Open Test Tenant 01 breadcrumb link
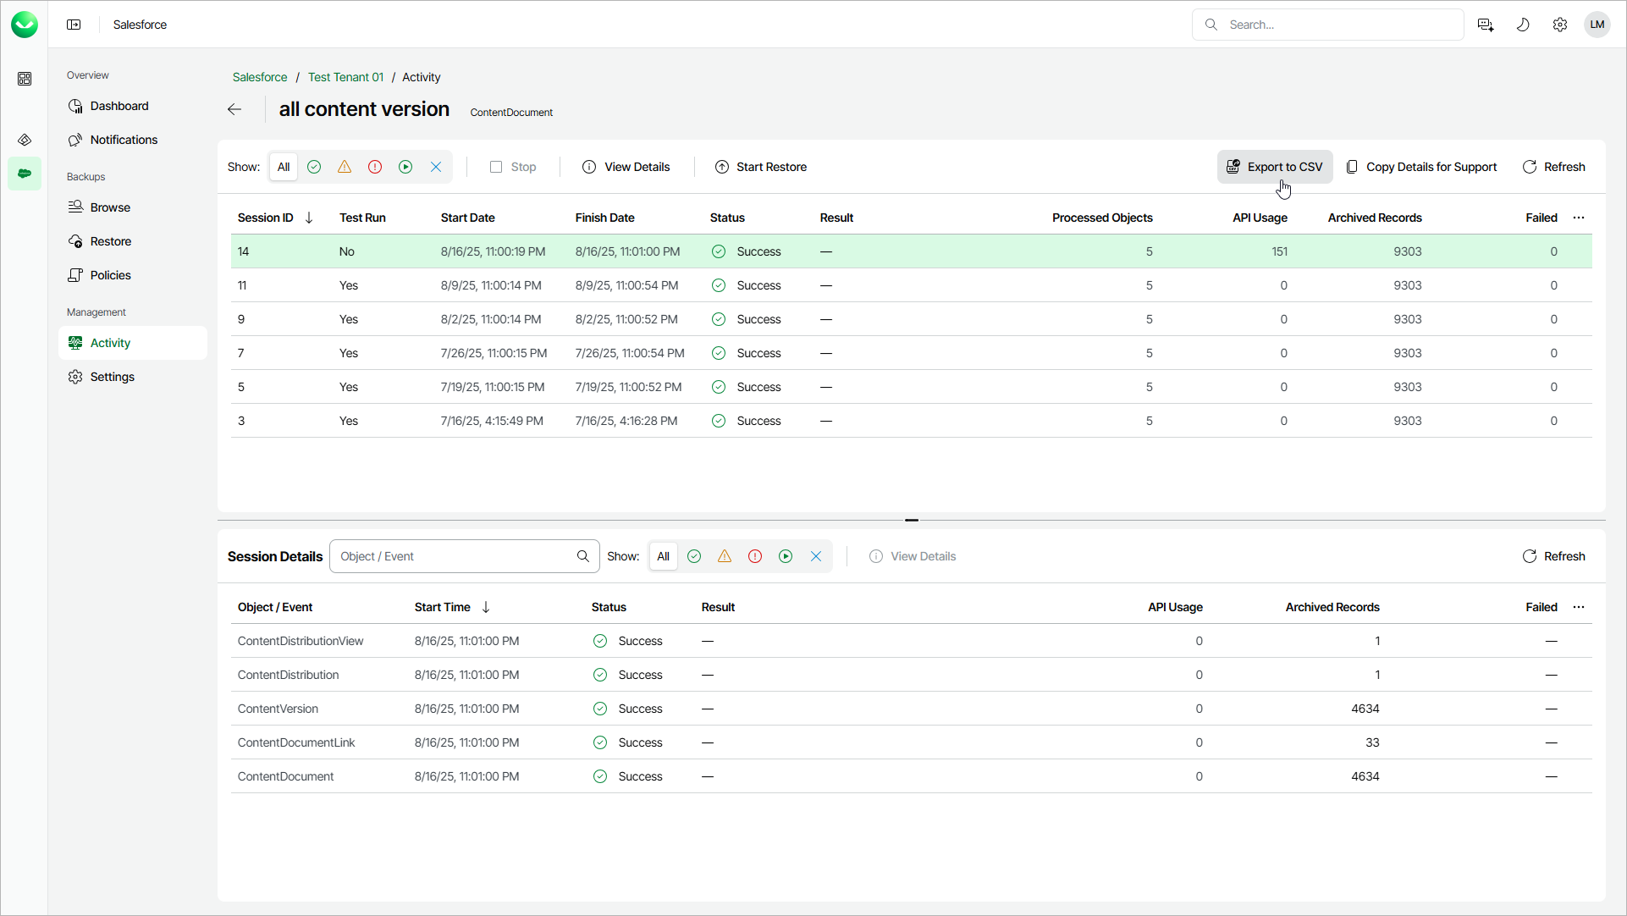This screenshot has height=916, width=1627. [x=345, y=77]
